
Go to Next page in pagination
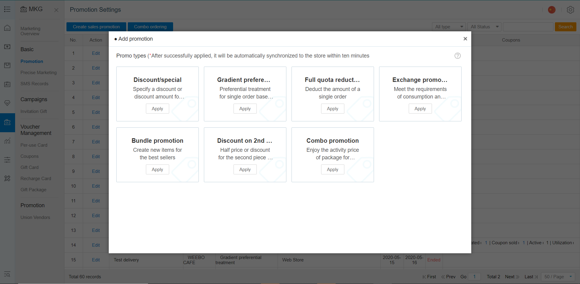point(512,277)
